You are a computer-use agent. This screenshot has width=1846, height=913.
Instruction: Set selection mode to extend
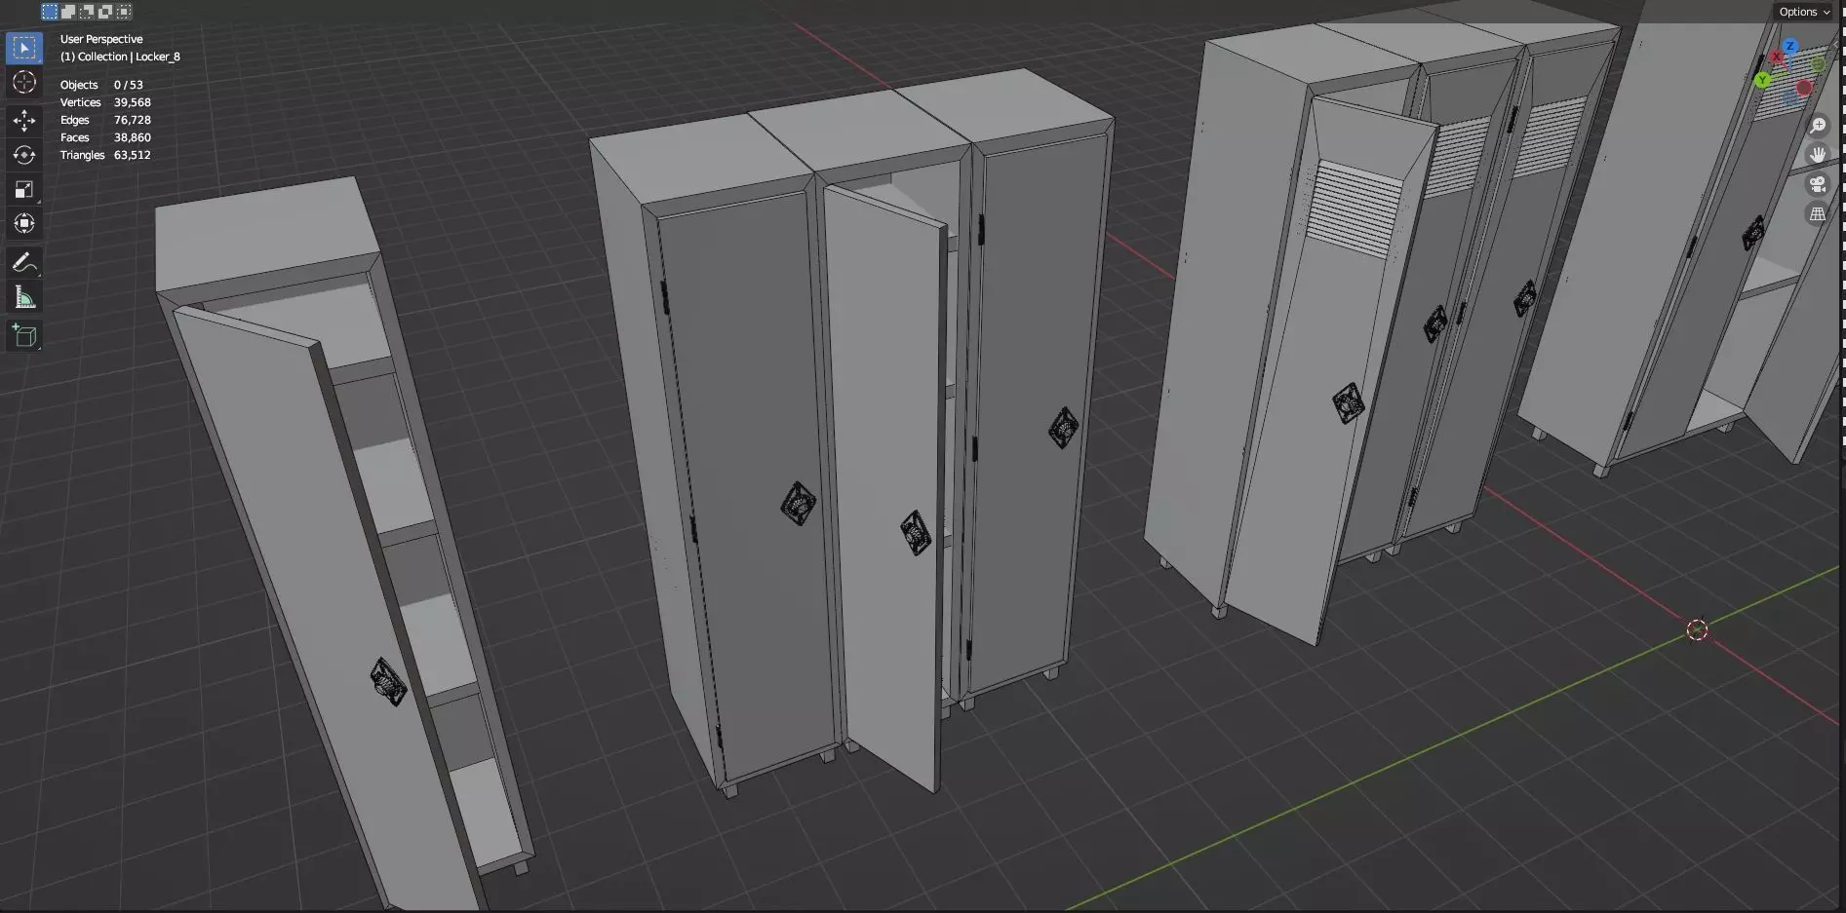pyautogui.click(x=68, y=12)
